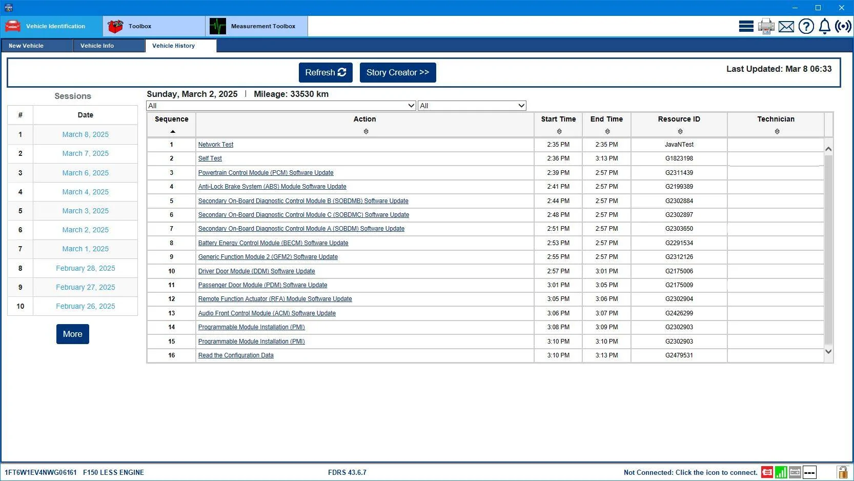
Task: Click the help question mark icon
Action: pyautogui.click(x=806, y=26)
